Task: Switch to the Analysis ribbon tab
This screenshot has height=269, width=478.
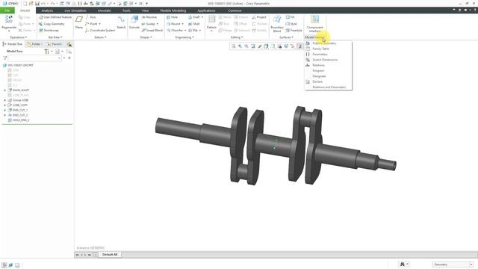Action: [x=47, y=10]
